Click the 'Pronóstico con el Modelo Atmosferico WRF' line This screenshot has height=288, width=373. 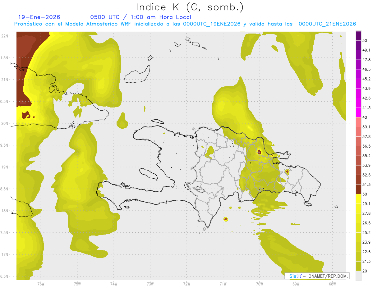[x=185, y=24]
